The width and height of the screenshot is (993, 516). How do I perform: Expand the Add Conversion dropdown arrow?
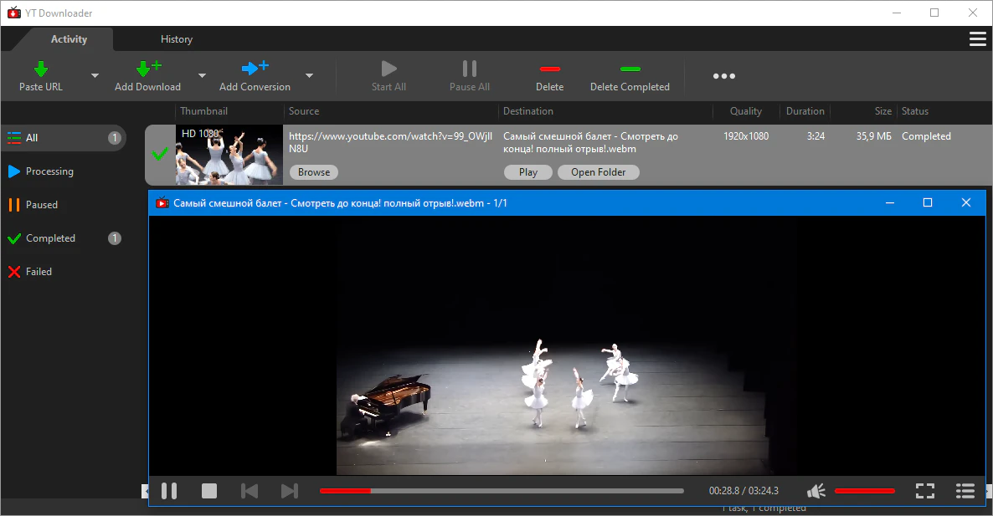[309, 75]
